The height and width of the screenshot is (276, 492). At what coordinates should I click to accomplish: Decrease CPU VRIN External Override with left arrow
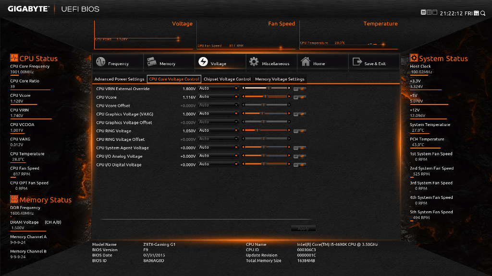pos(243,88)
